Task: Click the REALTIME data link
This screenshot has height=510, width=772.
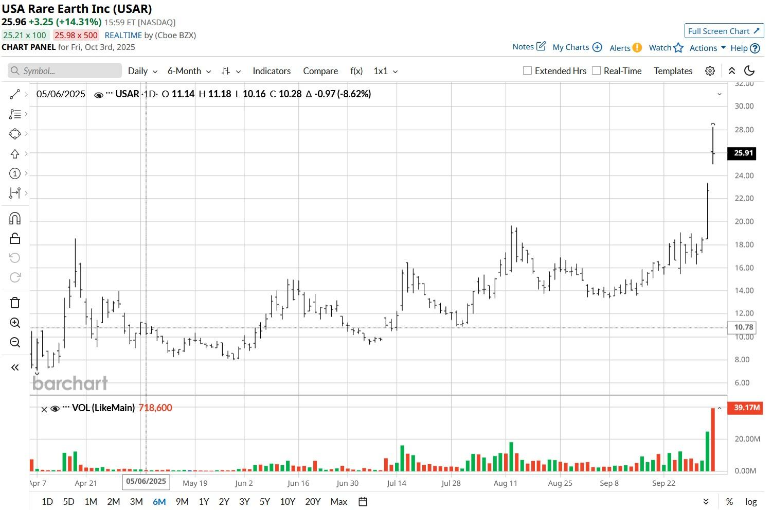Action: 123,35
